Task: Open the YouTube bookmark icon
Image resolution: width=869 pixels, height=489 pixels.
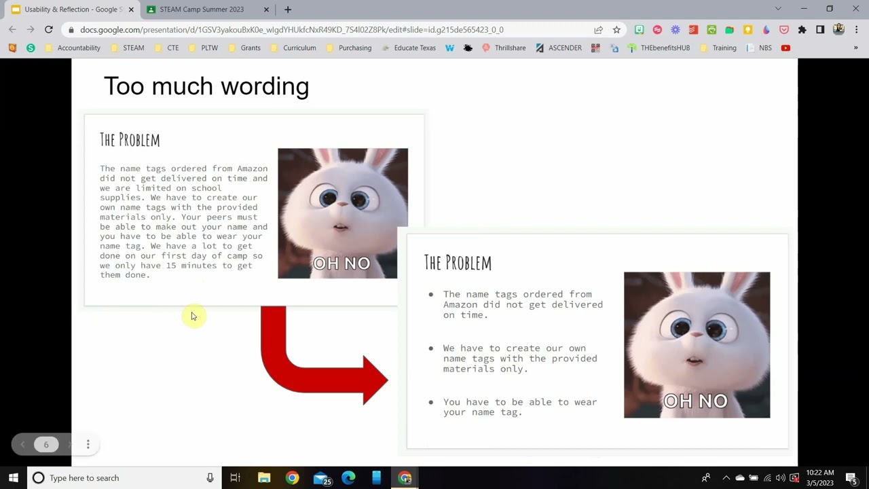Action: pyautogui.click(x=785, y=48)
